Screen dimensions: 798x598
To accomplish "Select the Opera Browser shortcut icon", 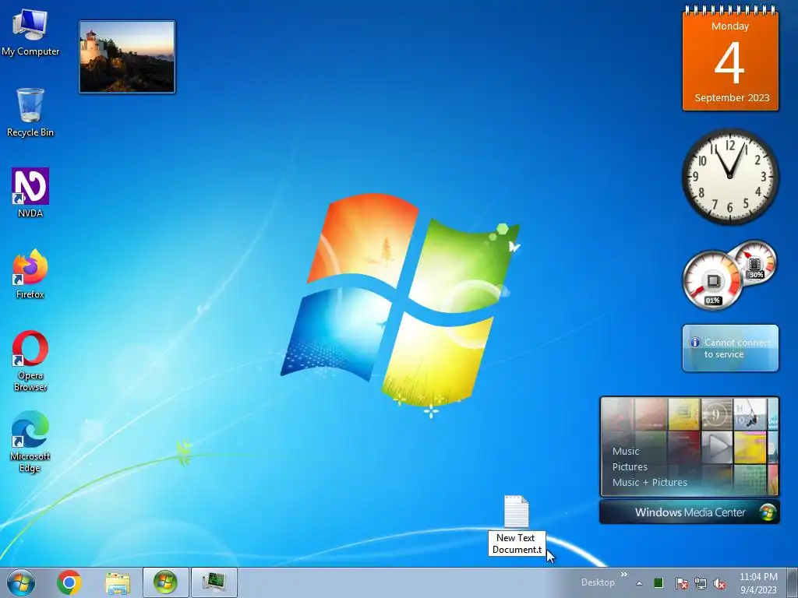I will point(30,361).
